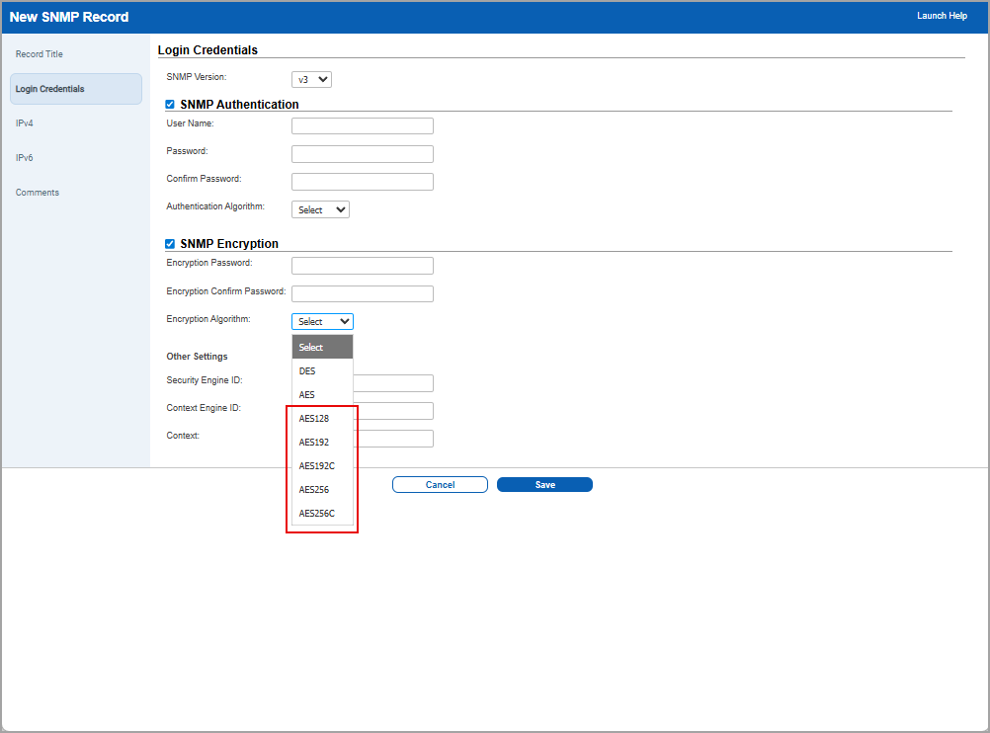Click the Confirm Password field
990x733 pixels.
[x=362, y=181]
